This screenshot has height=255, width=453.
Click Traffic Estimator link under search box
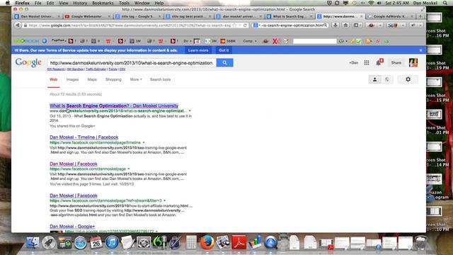pos(96,69)
